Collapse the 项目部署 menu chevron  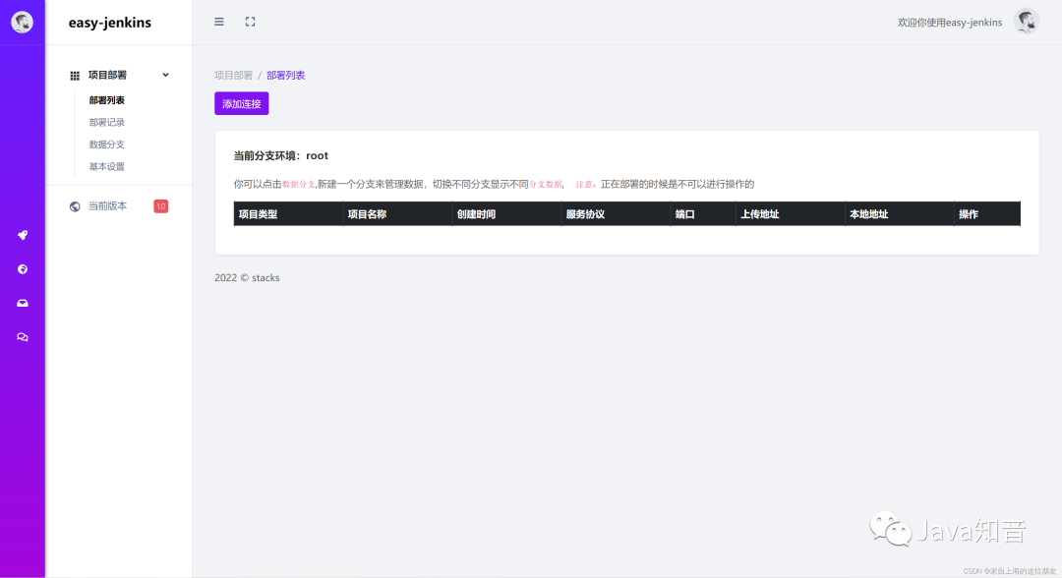165,75
